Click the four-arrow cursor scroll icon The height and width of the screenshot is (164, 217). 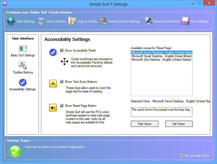[65, 61]
